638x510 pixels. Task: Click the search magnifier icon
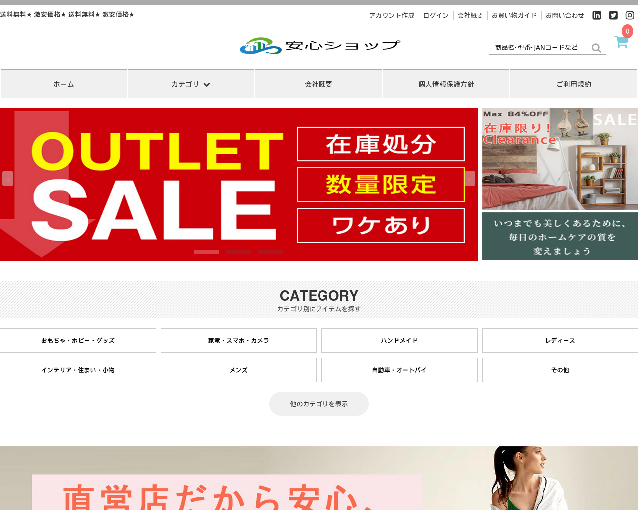[x=596, y=48]
